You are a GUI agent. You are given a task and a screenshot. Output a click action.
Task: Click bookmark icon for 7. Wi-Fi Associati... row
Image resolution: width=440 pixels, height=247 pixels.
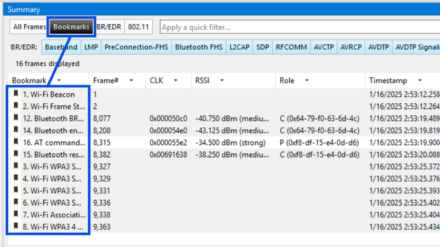16,214
